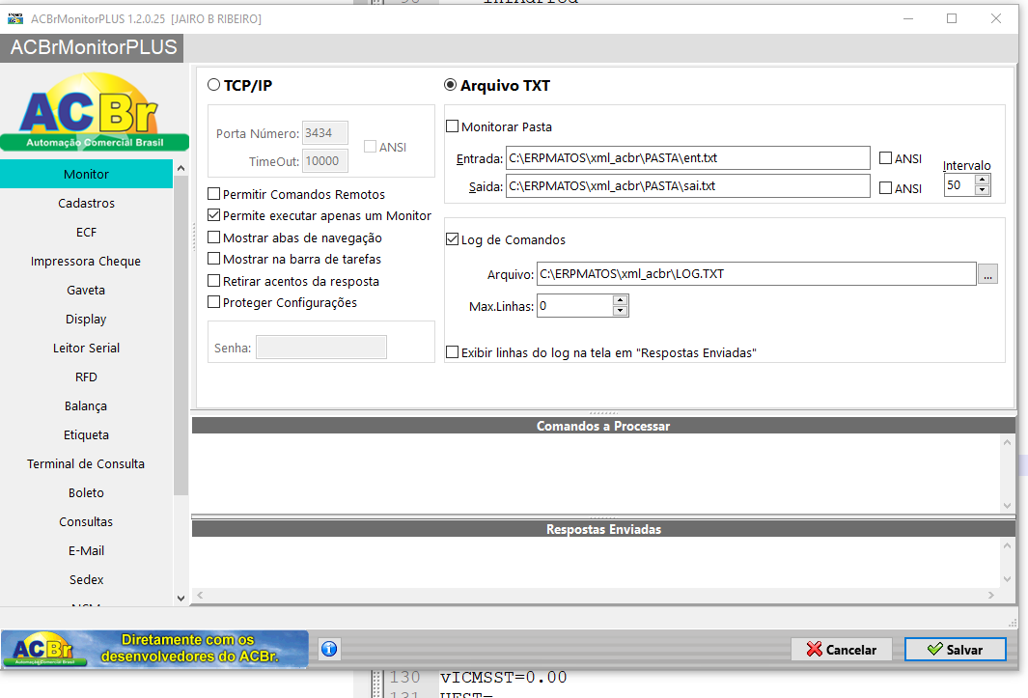
Task: Open Terminal de Consulta section
Action: click(x=86, y=463)
